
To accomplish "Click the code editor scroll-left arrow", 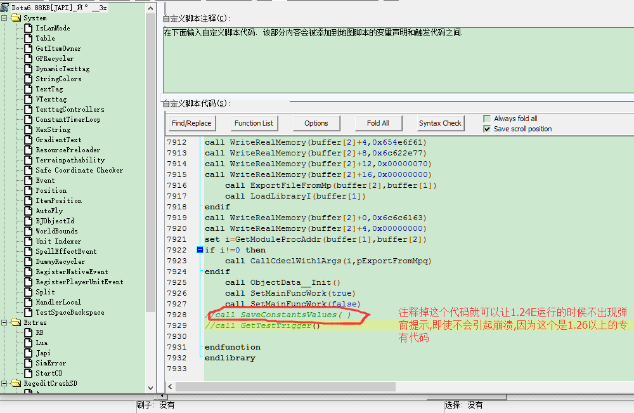I will [170, 387].
